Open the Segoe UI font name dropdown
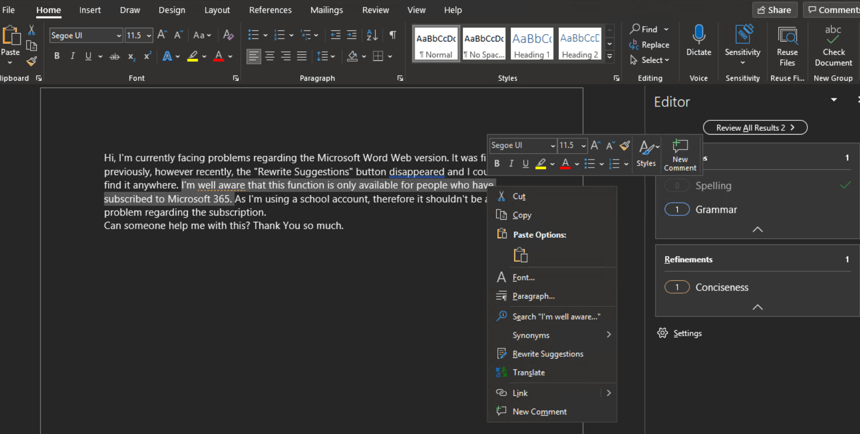 point(119,36)
